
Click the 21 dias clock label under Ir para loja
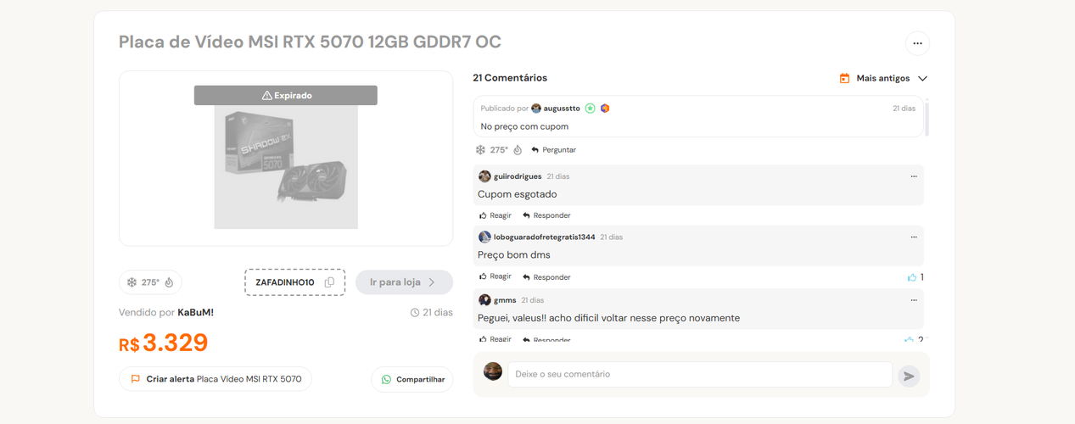point(432,313)
